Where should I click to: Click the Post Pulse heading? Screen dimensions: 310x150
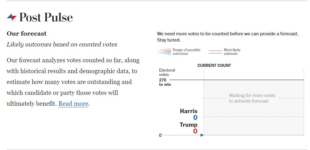(46, 17)
